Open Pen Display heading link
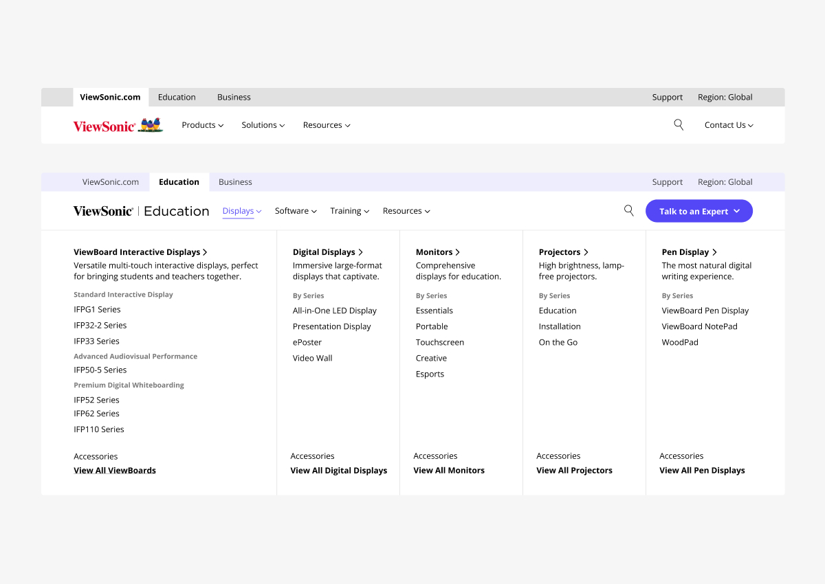 [690, 252]
